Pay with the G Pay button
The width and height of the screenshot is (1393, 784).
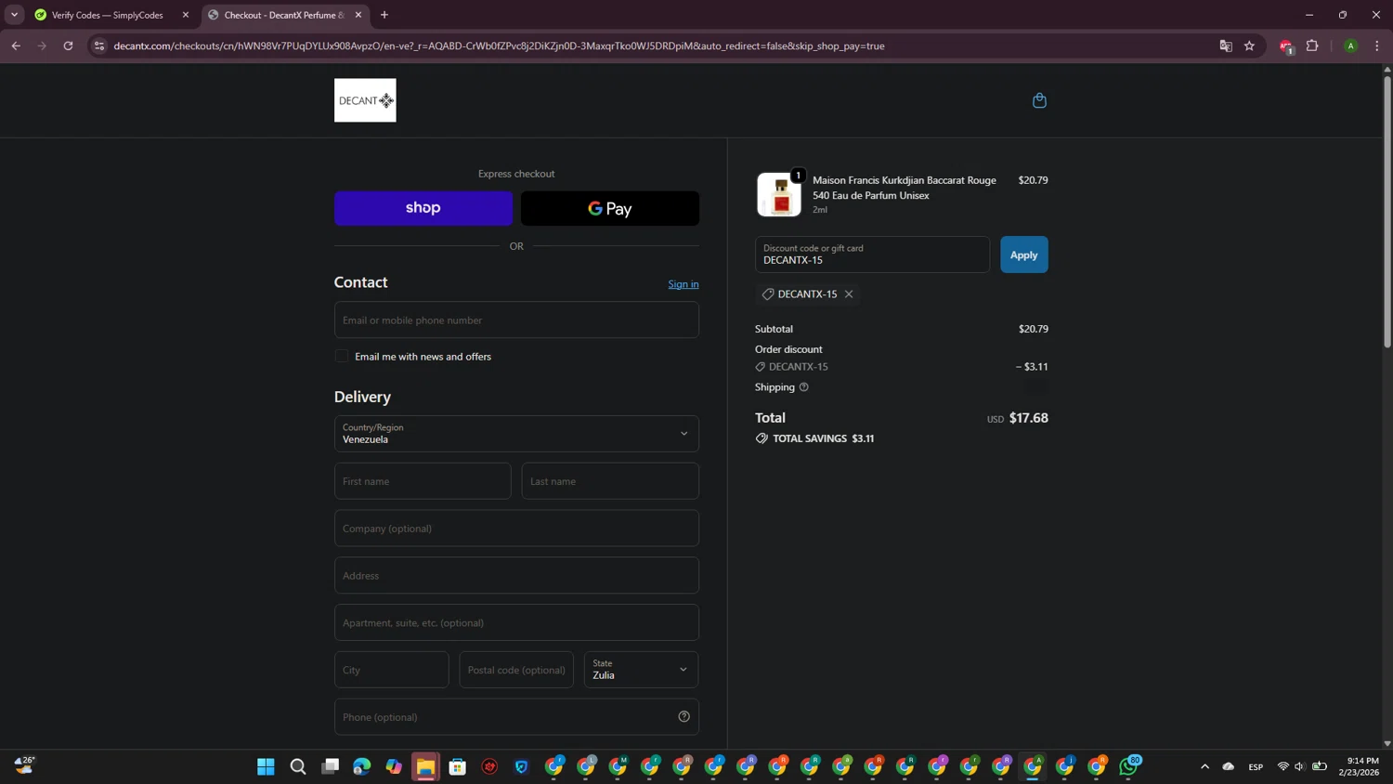click(610, 208)
